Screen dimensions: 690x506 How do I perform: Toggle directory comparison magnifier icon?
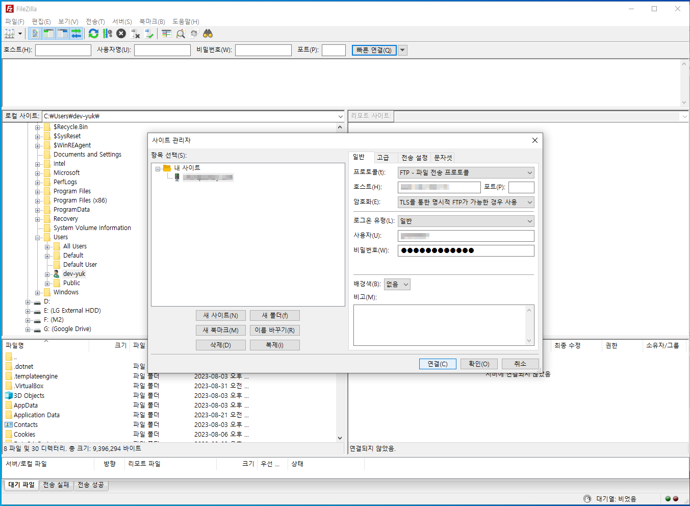pos(180,34)
